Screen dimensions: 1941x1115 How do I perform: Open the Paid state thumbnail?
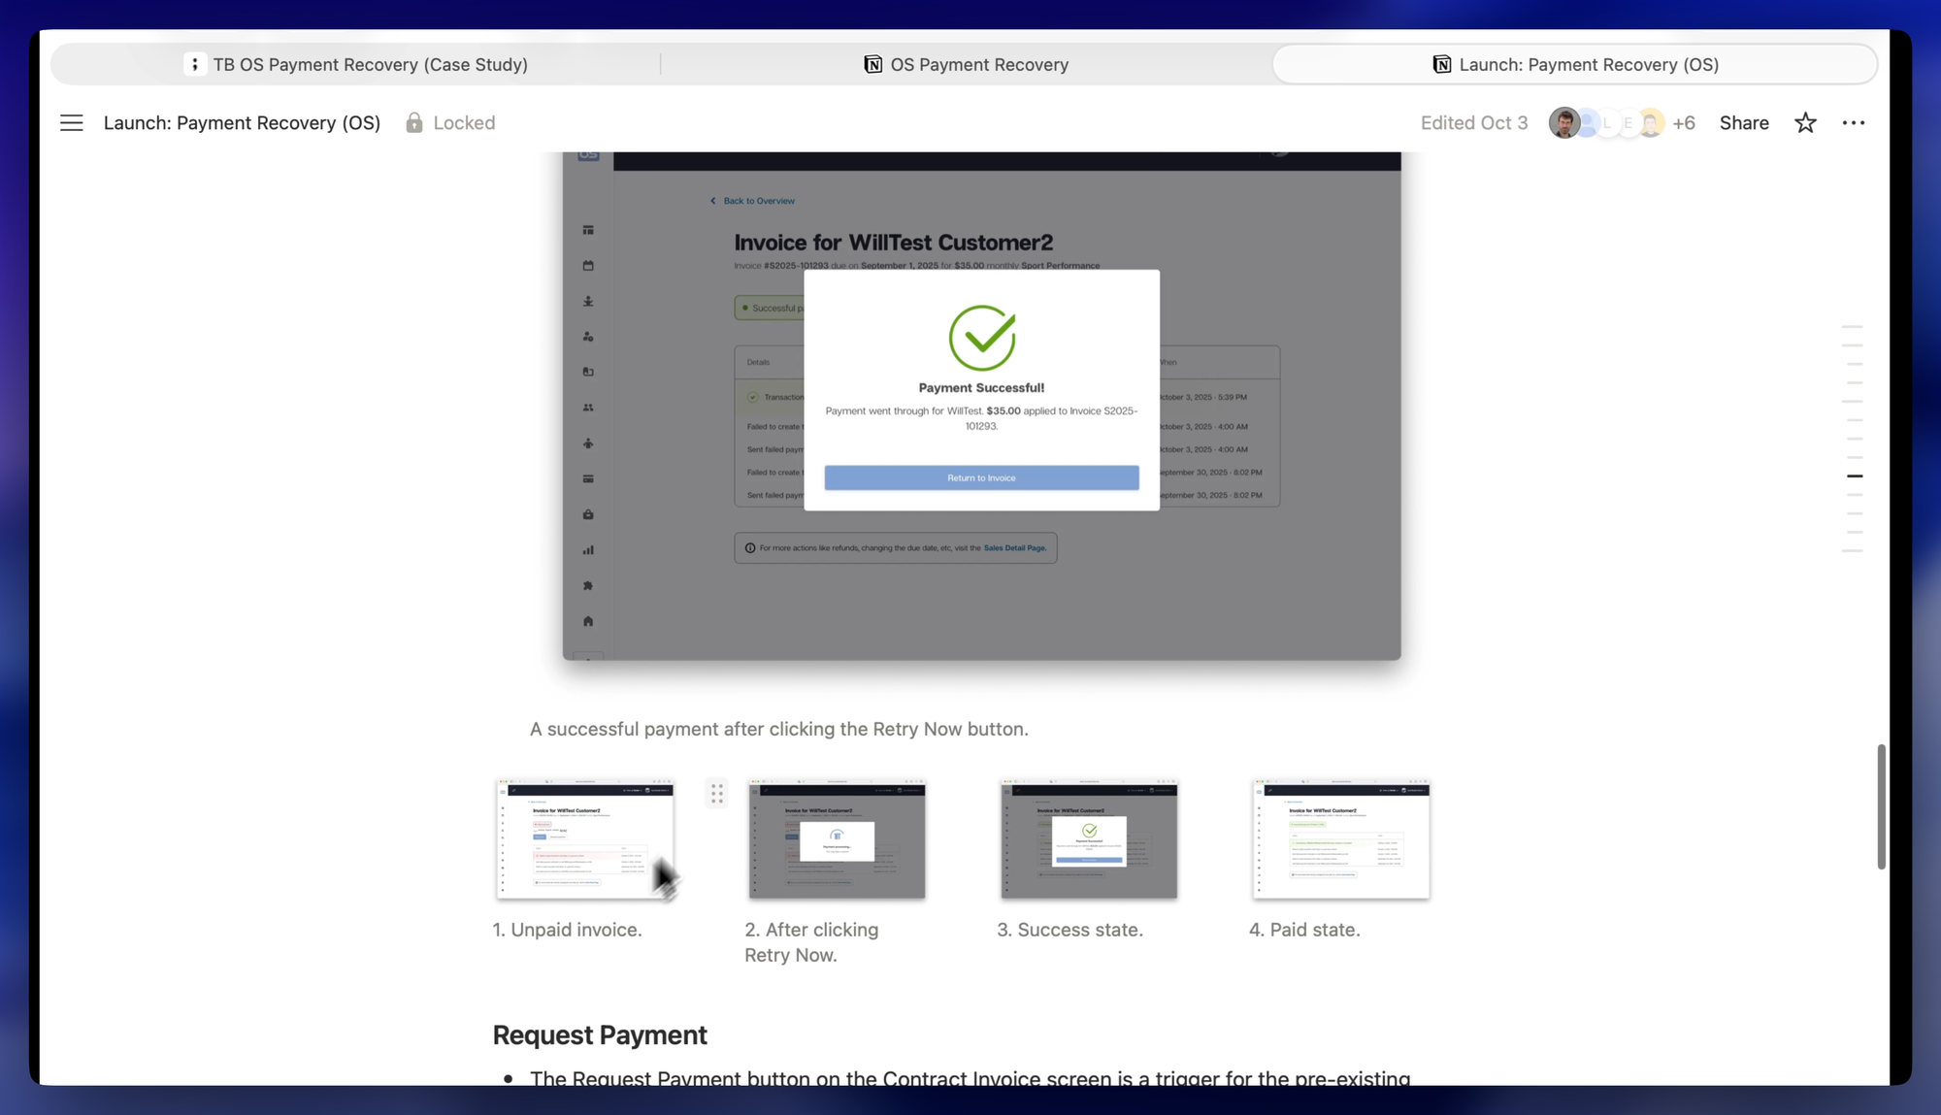(x=1340, y=838)
